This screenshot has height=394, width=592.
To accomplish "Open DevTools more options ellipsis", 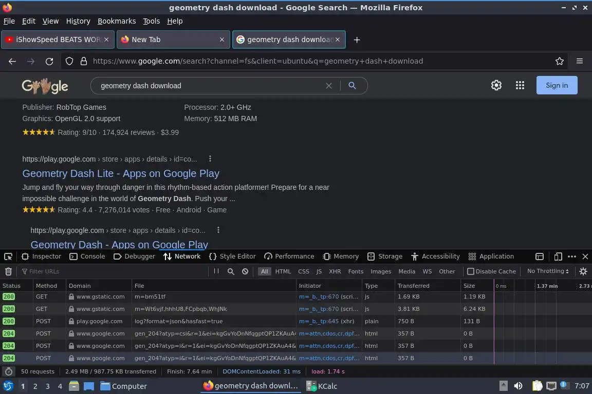I will tap(572, 257).
